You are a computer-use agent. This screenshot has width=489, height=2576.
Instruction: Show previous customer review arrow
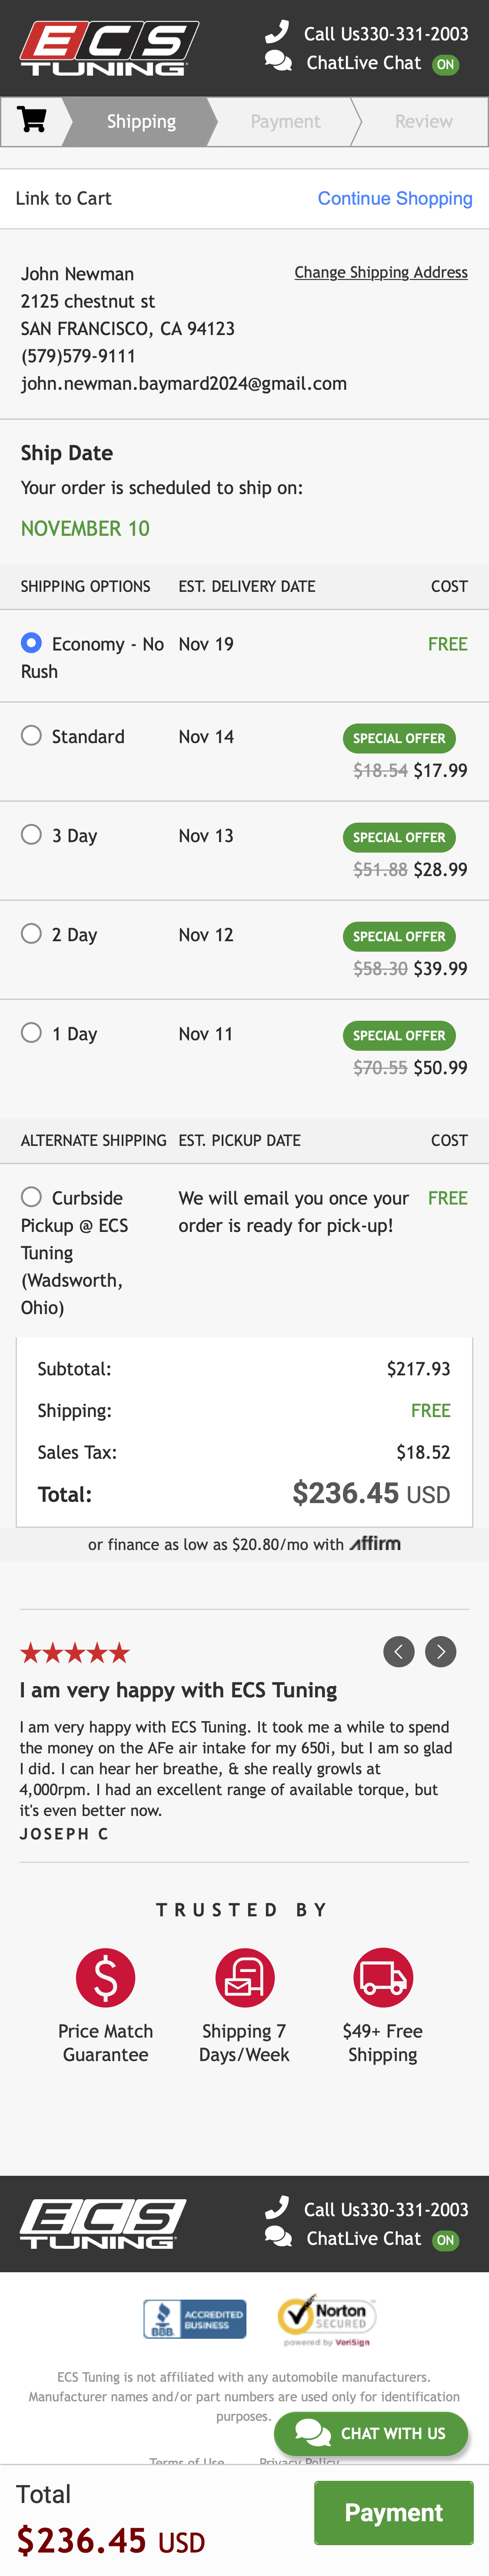[x=398, y=1651]
